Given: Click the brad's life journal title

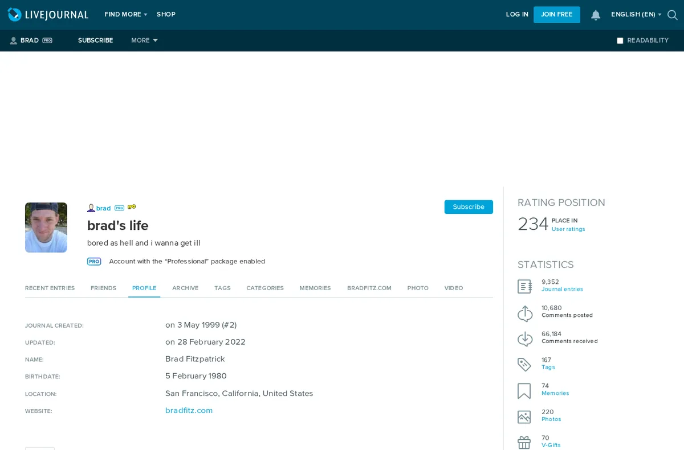Looking at the screenshot, I should pos(118,226).
